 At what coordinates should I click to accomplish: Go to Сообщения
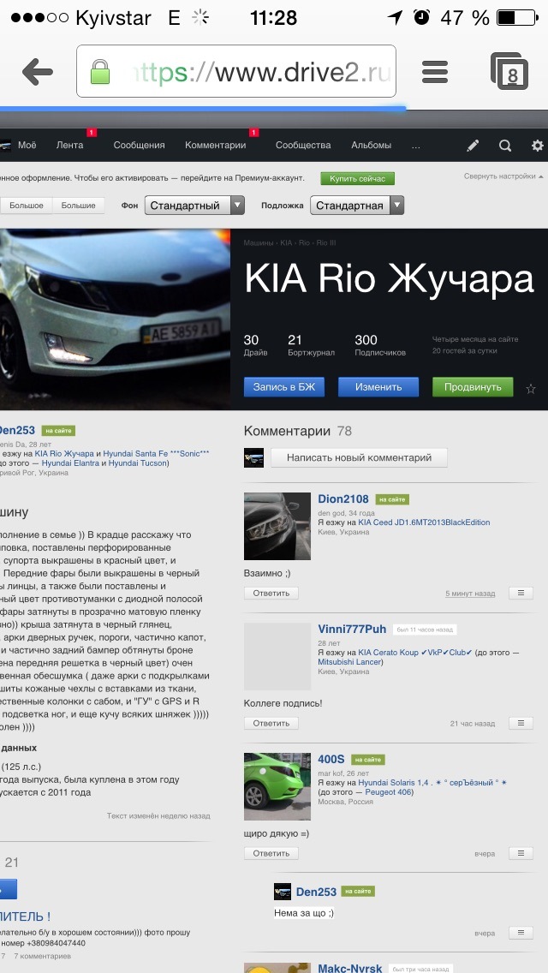tap(139, 146)
